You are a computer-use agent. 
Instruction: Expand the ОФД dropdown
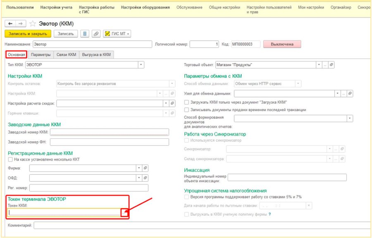click(x=139, y=178)
